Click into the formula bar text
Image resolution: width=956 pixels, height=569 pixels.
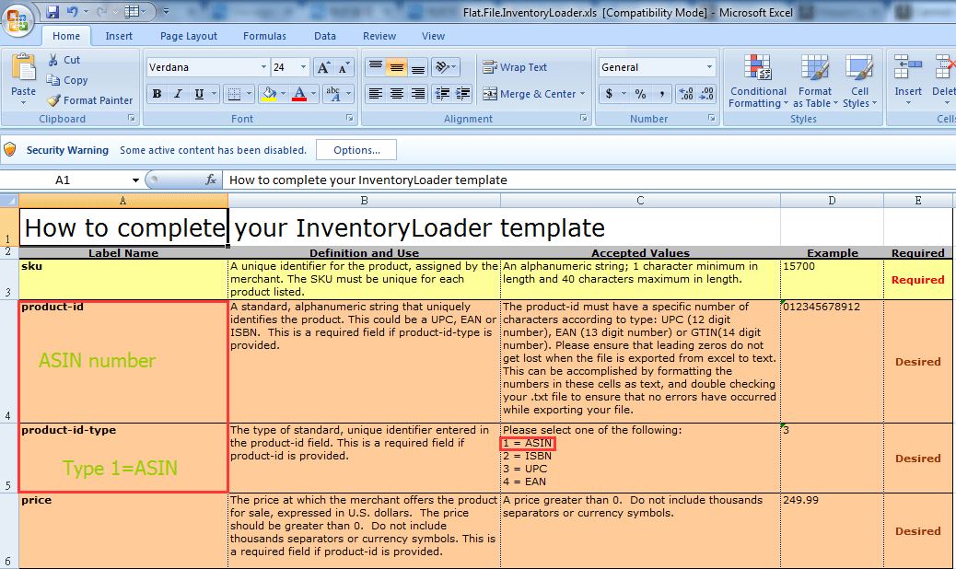tap(367, 180)
